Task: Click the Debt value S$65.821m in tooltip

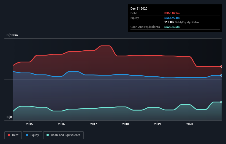Action: pyautogui.click(x=172, y=13)
